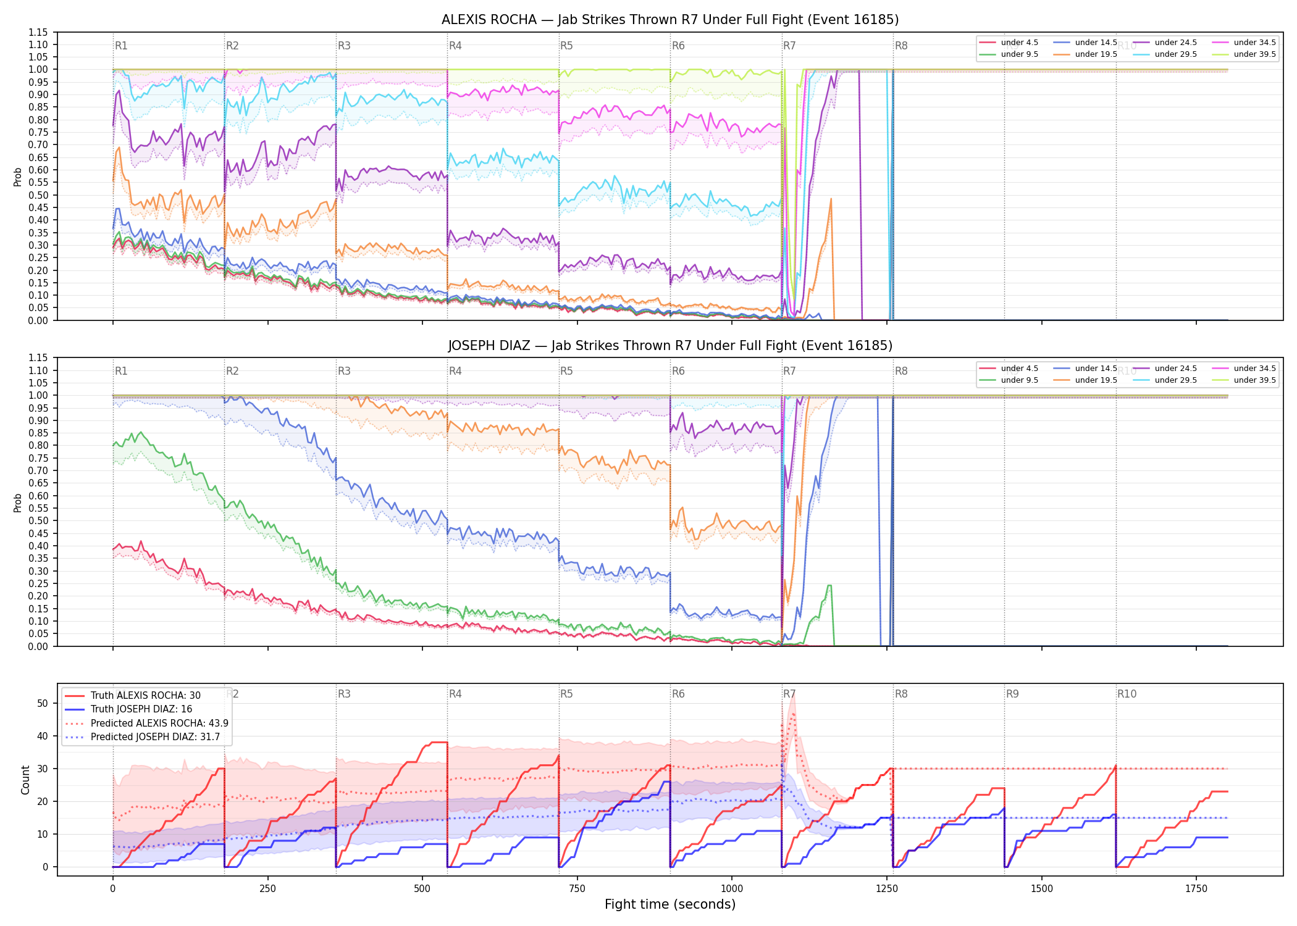Click R2 marker in Joseph Diaz chart
This screenshot has height=926, width=1297.
(x=232, y=371)
